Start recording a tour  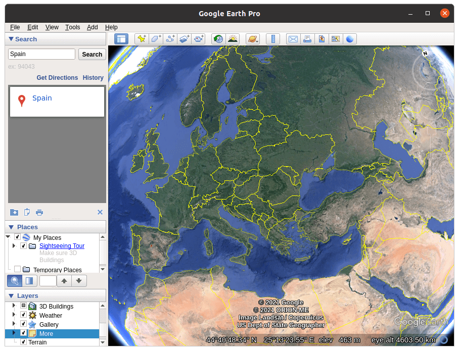click(x=199, y=38)
